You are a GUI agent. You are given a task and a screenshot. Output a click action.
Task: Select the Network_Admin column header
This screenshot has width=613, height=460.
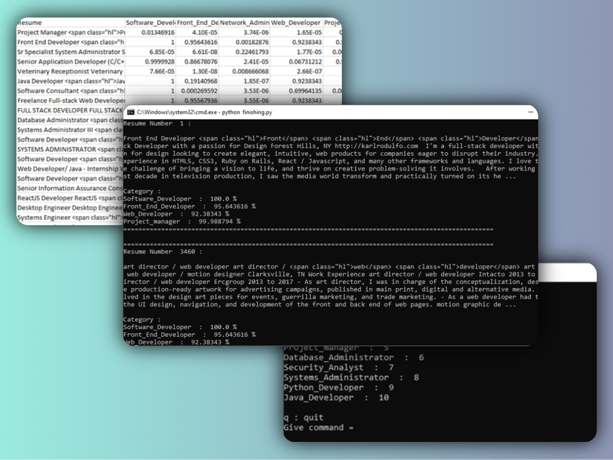point(244,23)
